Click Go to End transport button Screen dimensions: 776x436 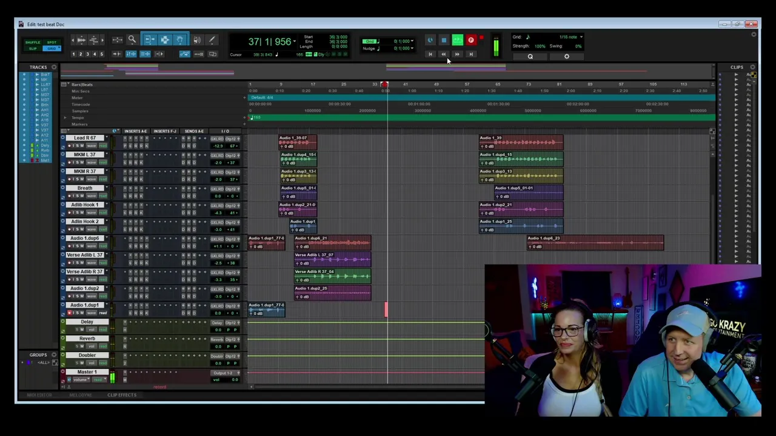[x=471, y=54]
